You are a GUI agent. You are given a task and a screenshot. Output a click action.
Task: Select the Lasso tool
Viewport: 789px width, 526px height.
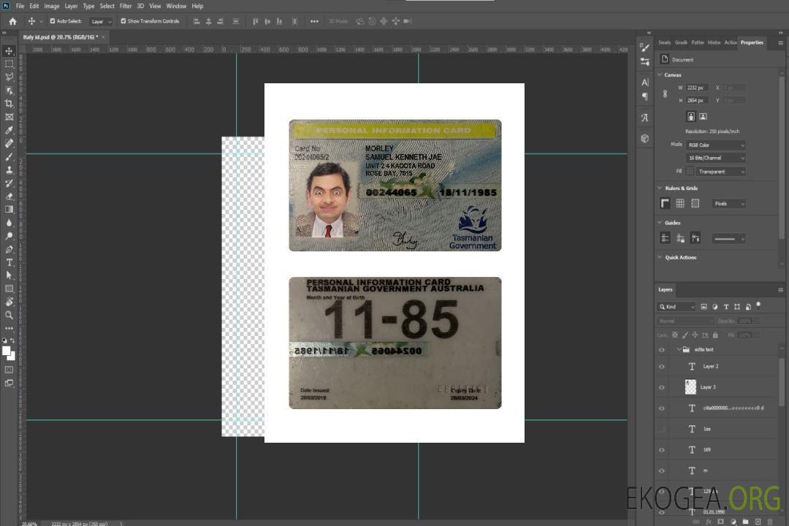[x=9, y=77]
